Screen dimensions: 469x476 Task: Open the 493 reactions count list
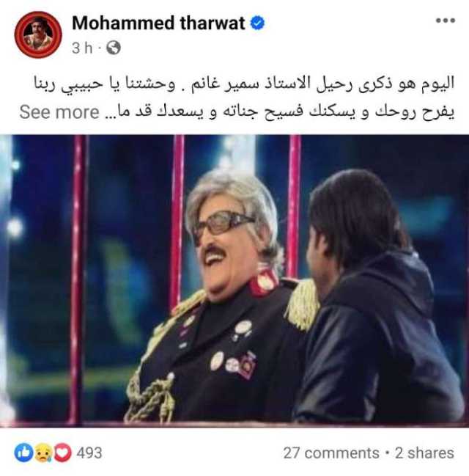[x=89, y=453]
